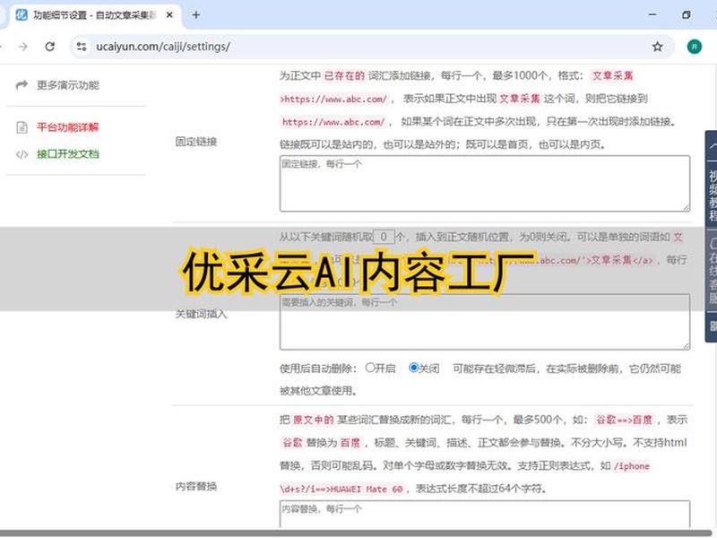Image resolution: width=717 pixels, height=538 pixels.
Task: Click the 关键词插入 keywords textarea
Action: tap(485, 322)
